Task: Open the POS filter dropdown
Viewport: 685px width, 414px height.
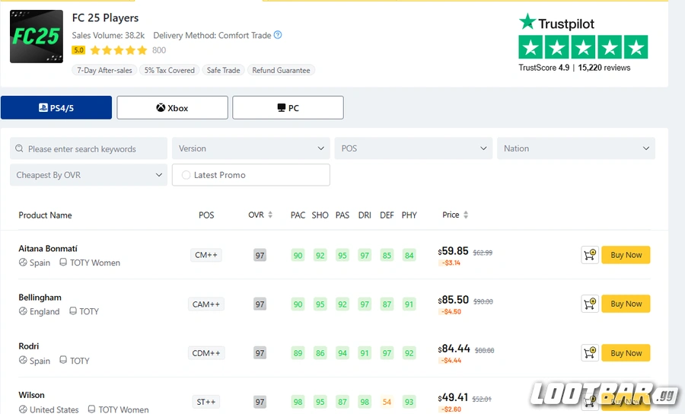Action: click(414, 148)
